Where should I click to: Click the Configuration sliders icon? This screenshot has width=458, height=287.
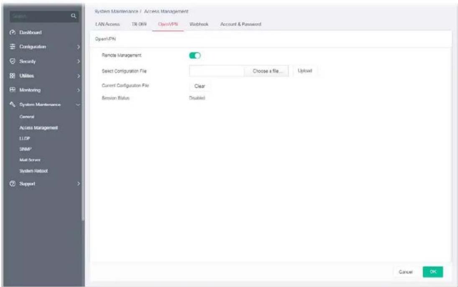(13, 47)
